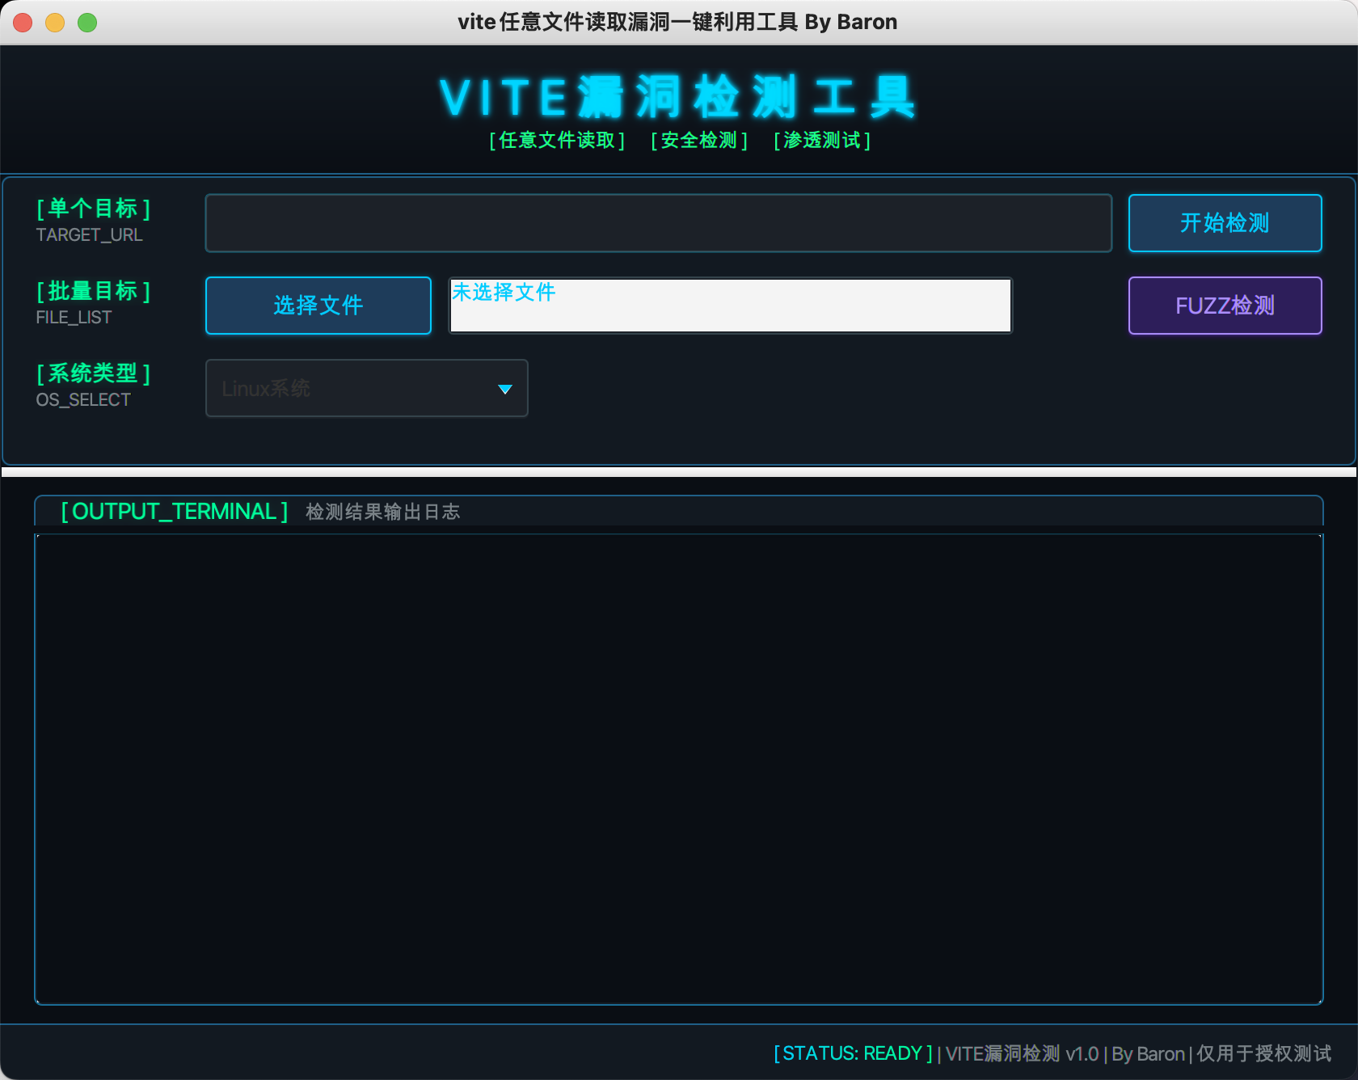This screenshot has width=1358, height=1080.
Task: Open file picker with 选择文件
Action: point(318,306)
